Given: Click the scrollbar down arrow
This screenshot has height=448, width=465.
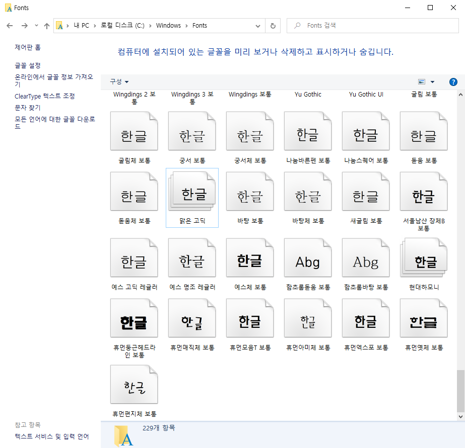Looking at the screenshot, I should 460,416.
